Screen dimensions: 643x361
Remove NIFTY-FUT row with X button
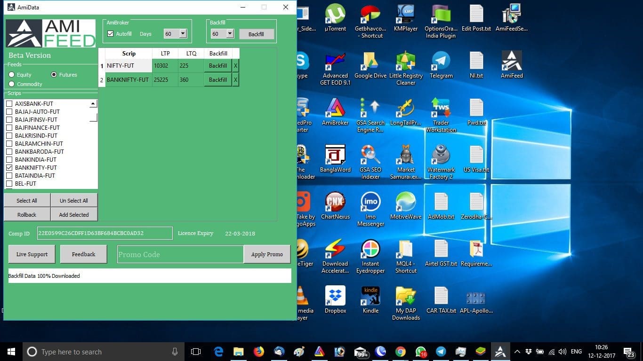coord(236,66)
